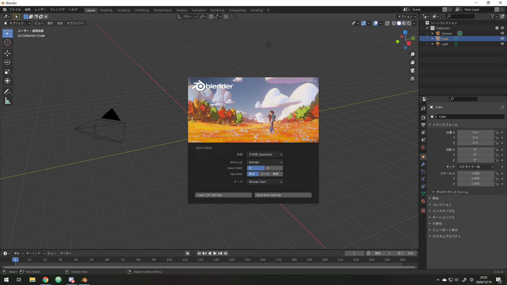Select the Rotate tool
The width and height of the screenshot is (507, 285).
click(x=7, y=62)
